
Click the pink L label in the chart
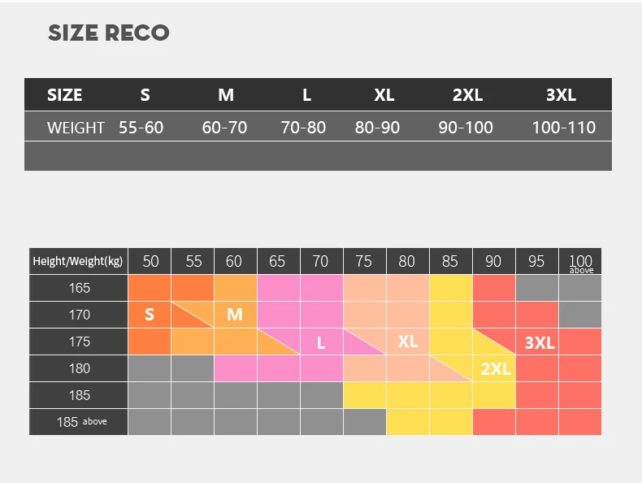coord(321,343)
